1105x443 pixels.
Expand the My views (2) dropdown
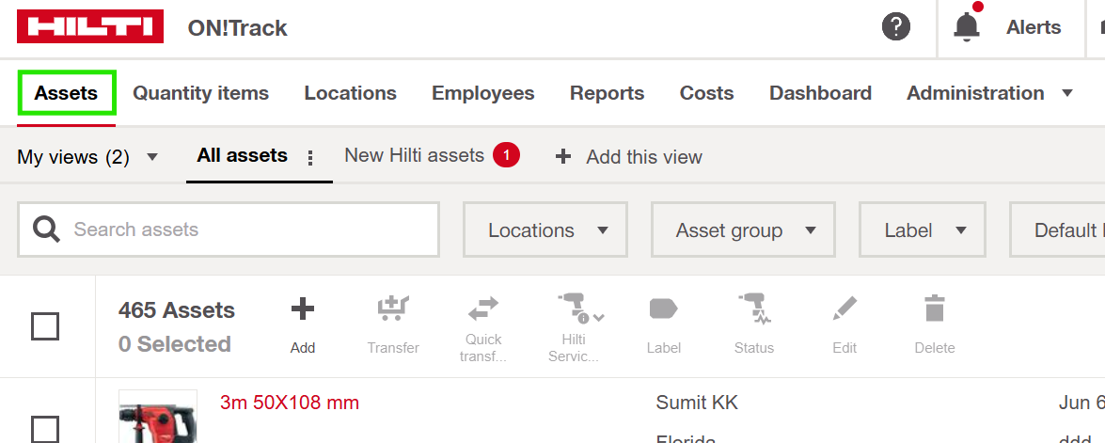point(88,156)
